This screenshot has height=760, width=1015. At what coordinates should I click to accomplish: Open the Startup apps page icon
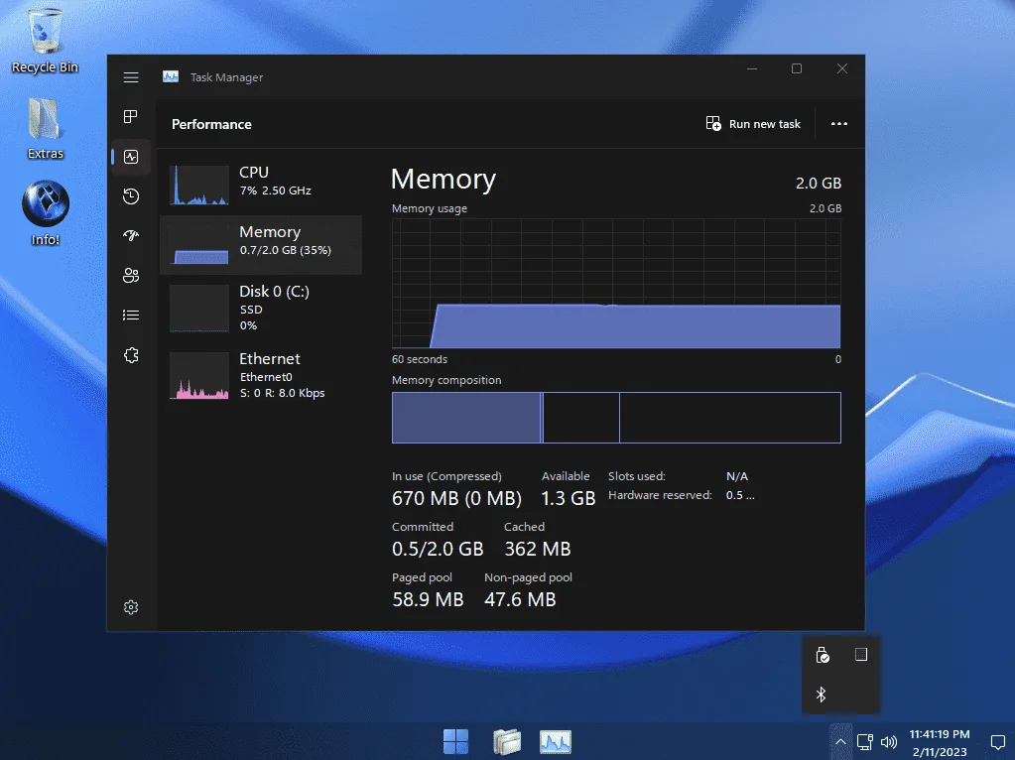click(131, 235)
